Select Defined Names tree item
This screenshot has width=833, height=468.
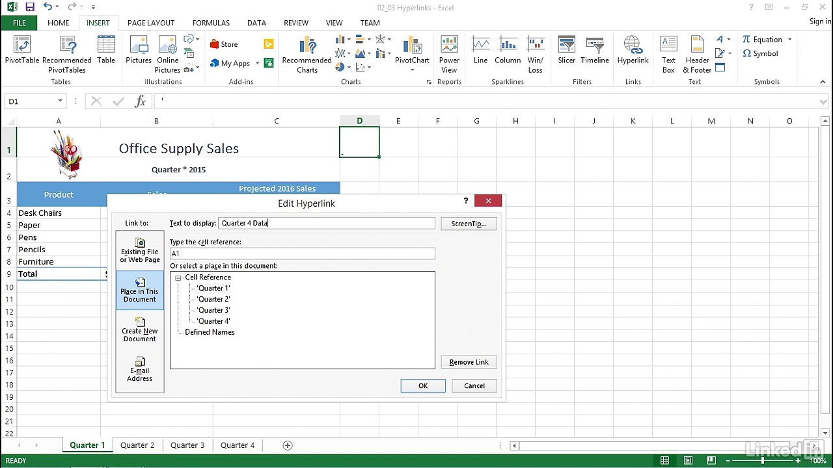(x=210, y=332)
